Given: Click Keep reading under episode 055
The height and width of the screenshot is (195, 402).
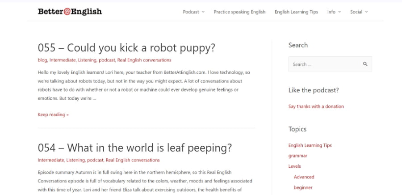Looking at the screenshot, I should 53,114.
